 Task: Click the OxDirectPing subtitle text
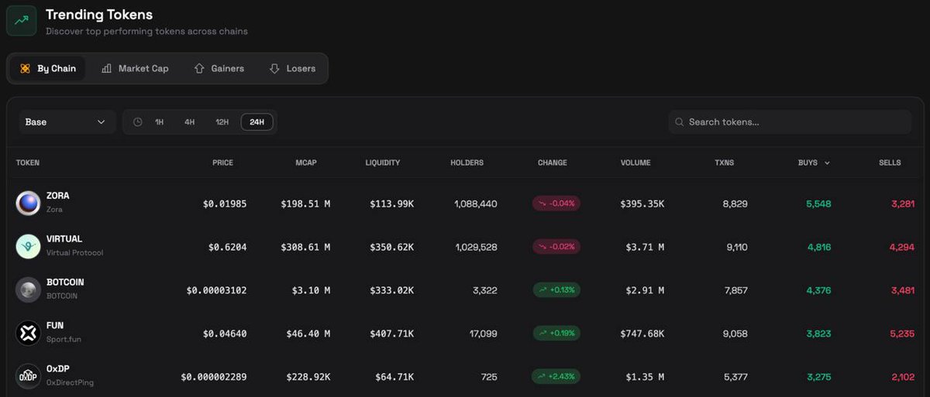click(70, 383)
